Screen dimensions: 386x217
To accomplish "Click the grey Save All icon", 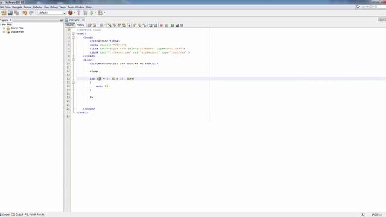I will point(17,13).
